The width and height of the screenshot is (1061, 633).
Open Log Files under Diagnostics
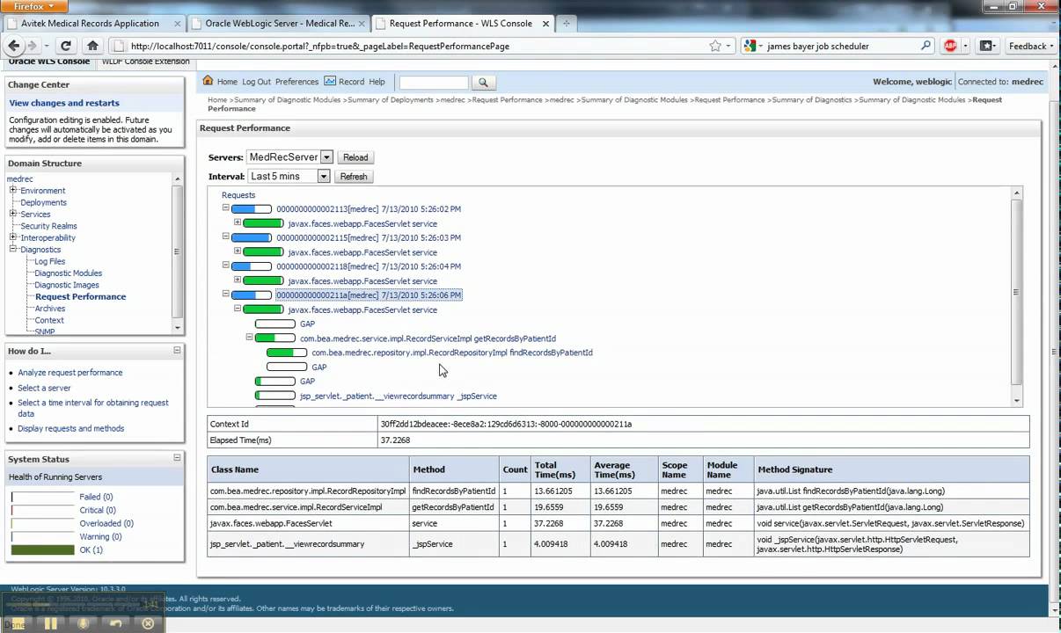coord(50,261)
